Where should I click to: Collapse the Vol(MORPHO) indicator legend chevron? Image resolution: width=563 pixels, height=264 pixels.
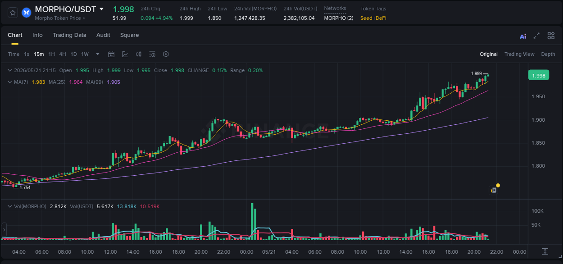(10, 206)
